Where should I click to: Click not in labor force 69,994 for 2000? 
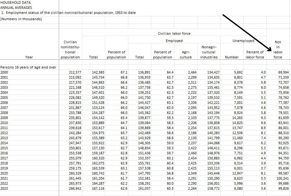(284, 72)
